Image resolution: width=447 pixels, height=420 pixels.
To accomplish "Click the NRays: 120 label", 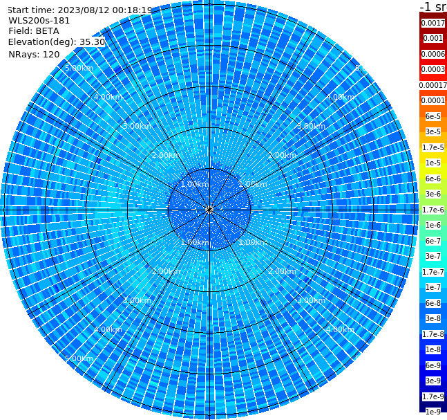I will point(34,54).
